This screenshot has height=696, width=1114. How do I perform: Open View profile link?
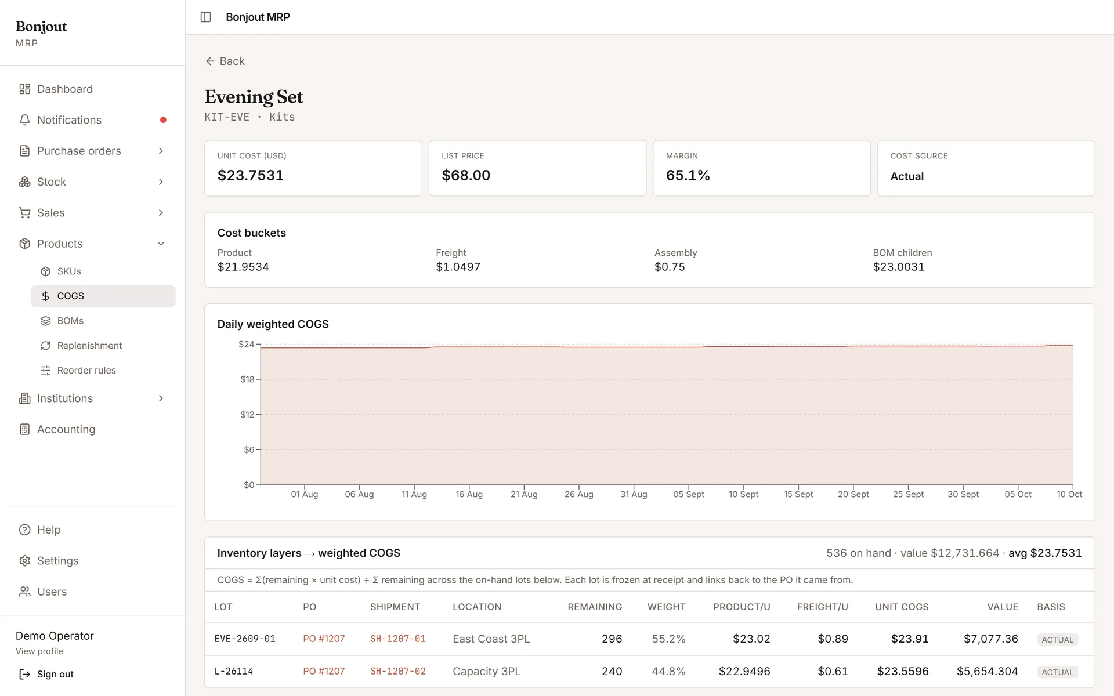pyautogui.click(x=39, y=651)
